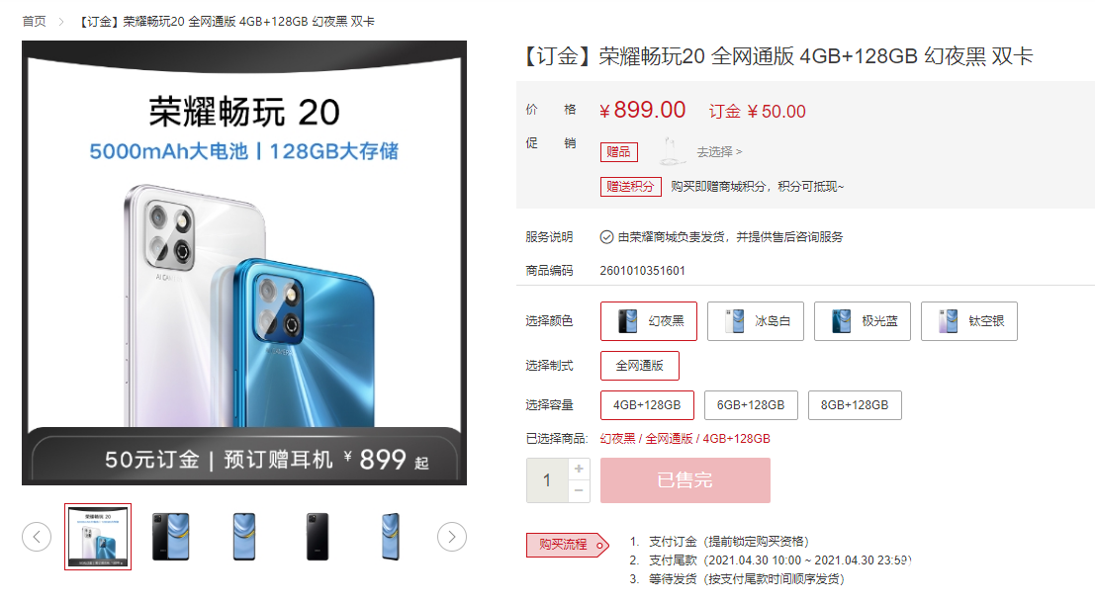Image resolution: width=1095 pixels, height=603 pixels.
Task: Open the 去选择 gift chooser
Action: (x=719, y=151)
